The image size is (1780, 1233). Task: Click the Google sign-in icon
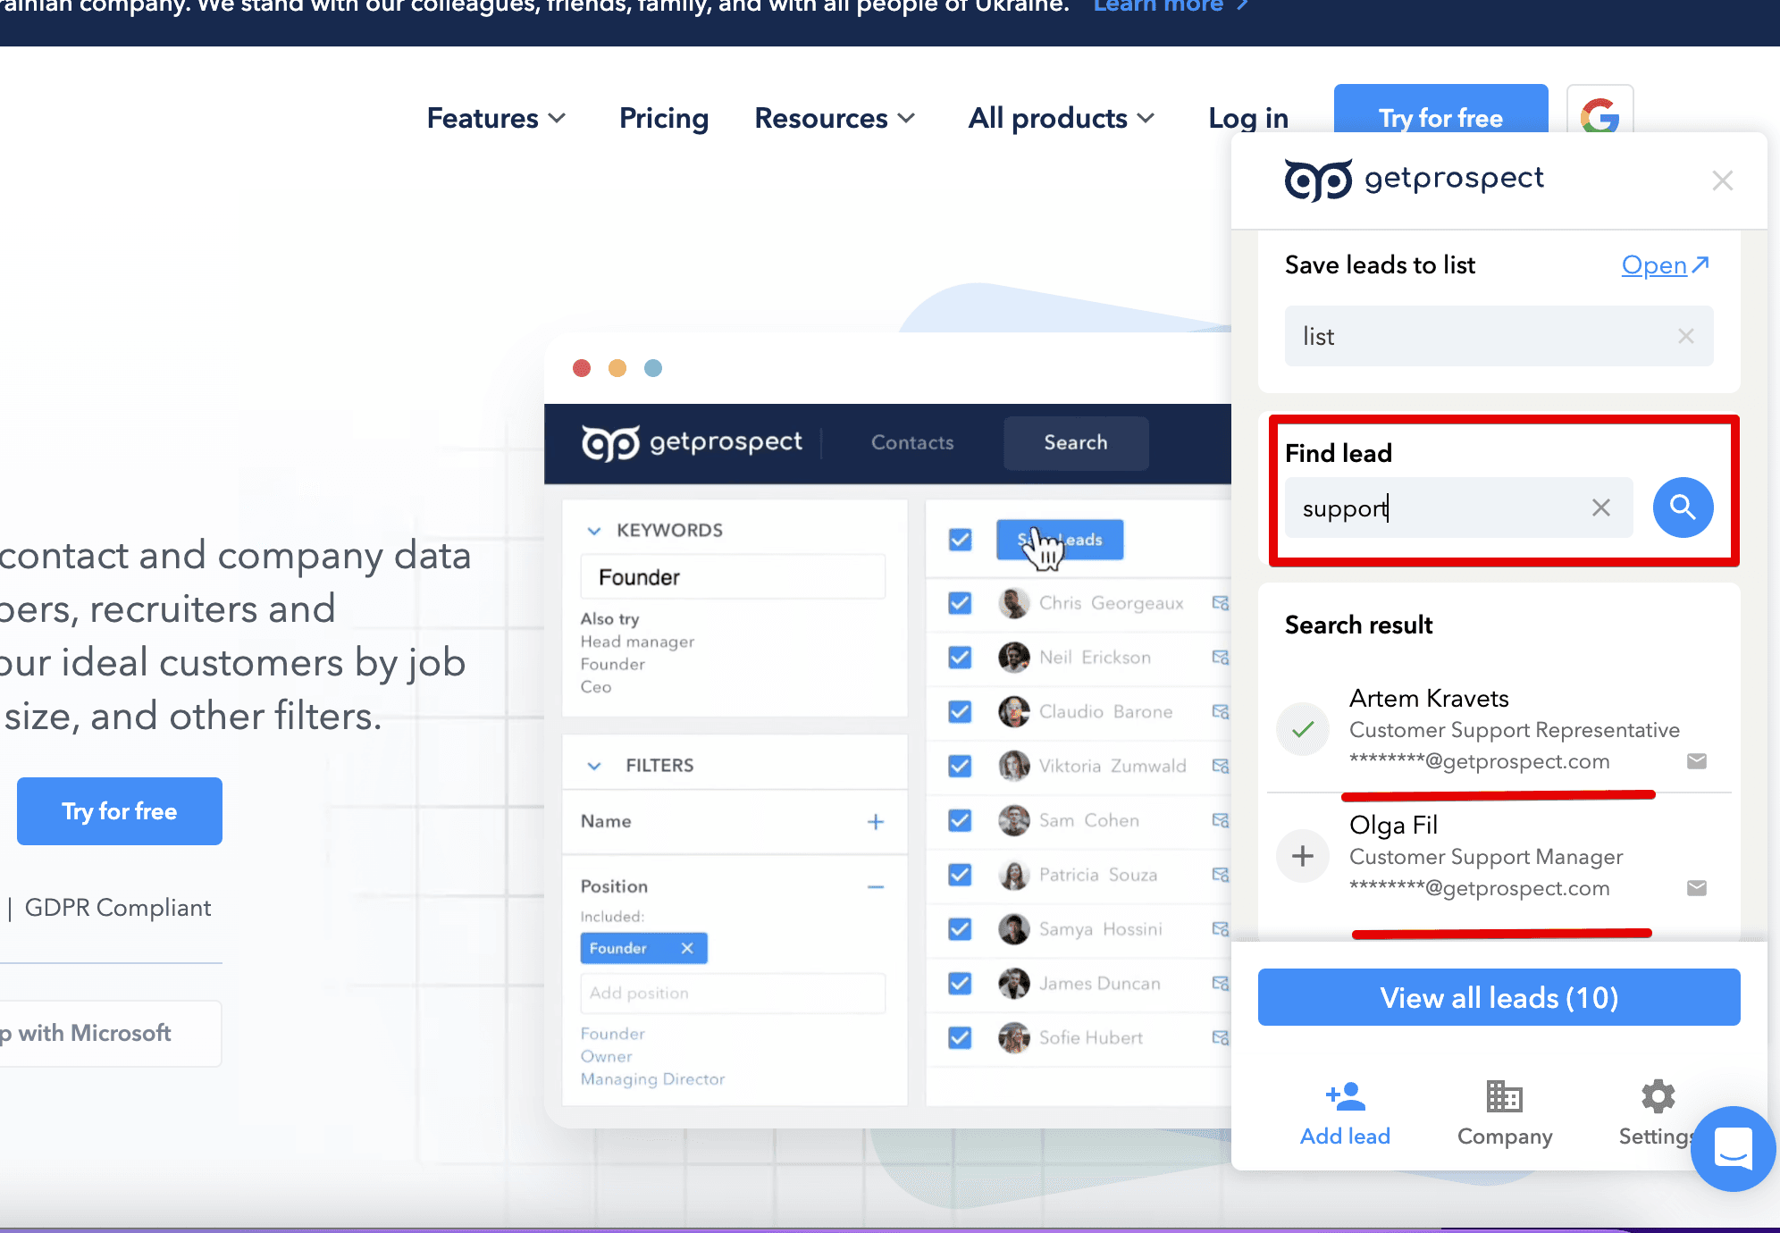coord(1599,114)
